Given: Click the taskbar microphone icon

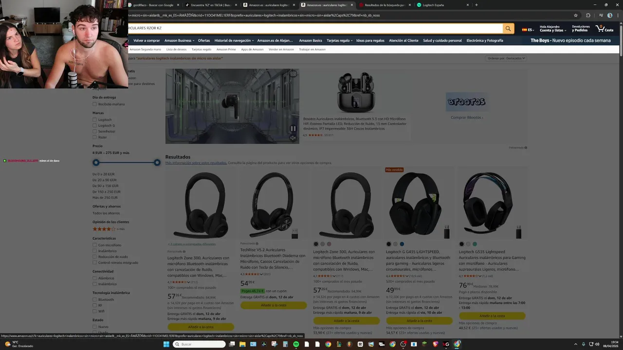Looking at the screenshot, I should tap(583, 344).
